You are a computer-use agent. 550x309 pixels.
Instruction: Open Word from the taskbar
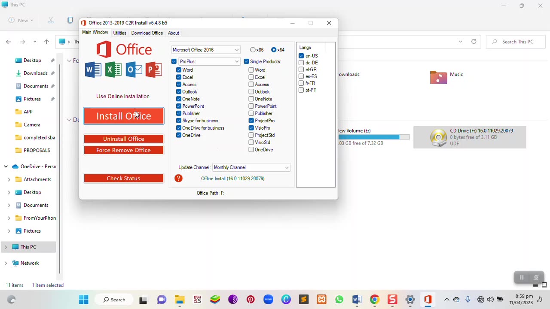357,300
